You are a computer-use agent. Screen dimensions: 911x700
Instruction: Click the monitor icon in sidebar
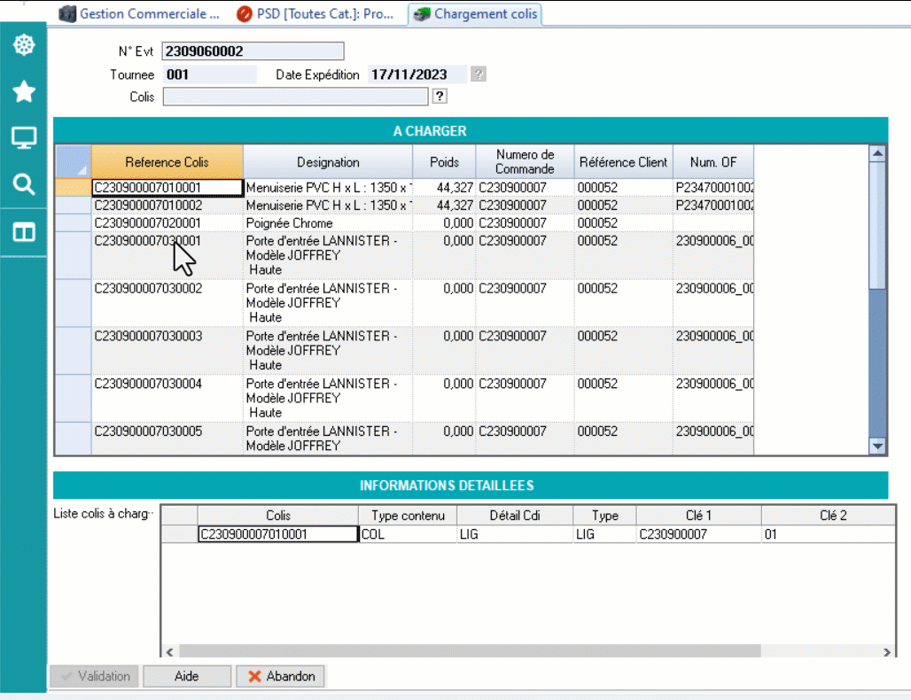tap(23, 137)
